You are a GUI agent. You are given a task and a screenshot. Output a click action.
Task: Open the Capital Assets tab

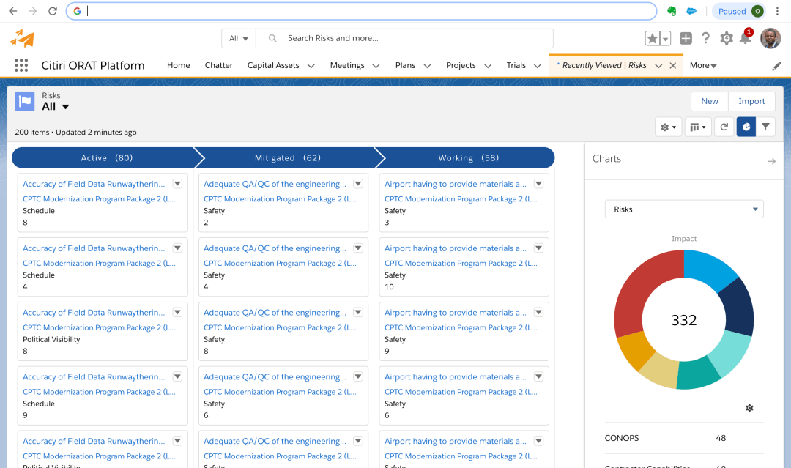pyautogui.click(x=273, y=66)
